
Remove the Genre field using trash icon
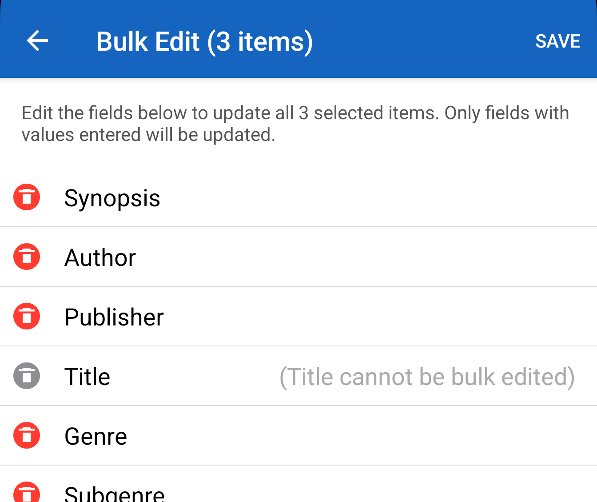[27, 435]
